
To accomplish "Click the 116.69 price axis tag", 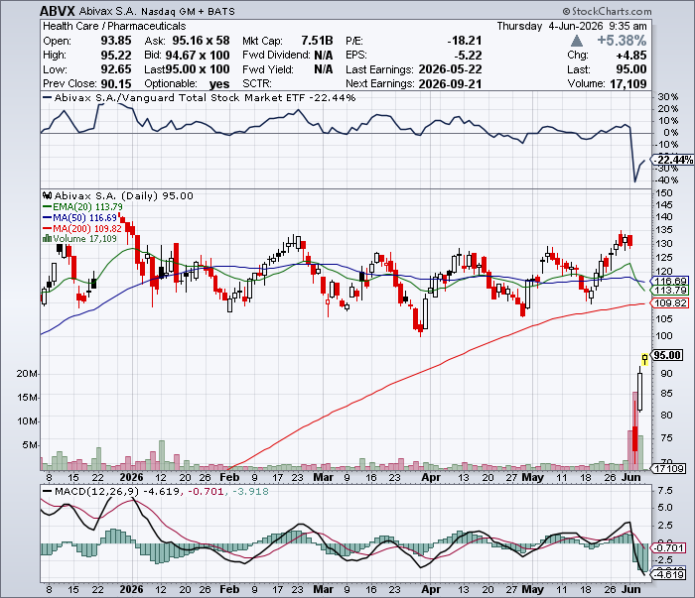I will pyautogui.click(x=669, y=281).
